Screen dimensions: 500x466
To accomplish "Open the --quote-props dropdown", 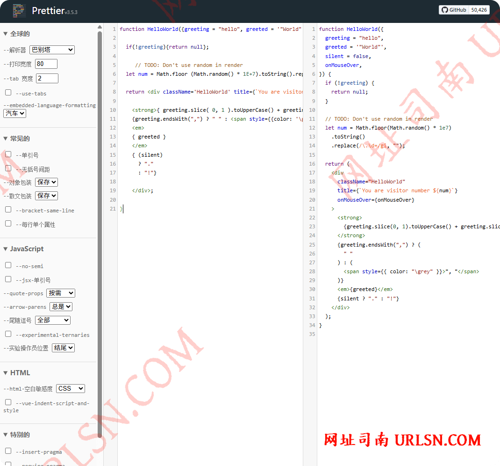I will tap(61, 293).
